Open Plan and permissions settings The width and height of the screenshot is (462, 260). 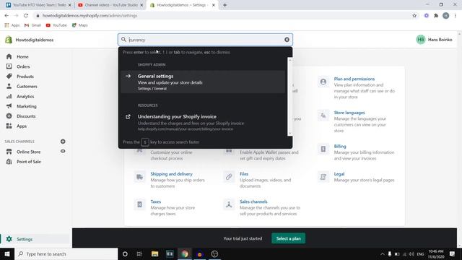click(354, 79)
